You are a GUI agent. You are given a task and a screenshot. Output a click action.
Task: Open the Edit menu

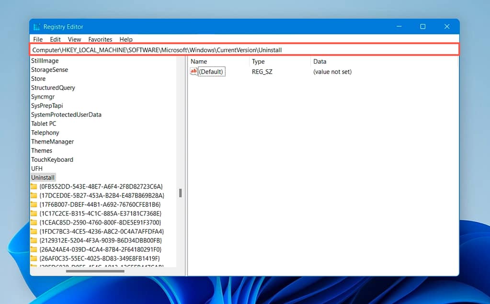(x=55, y=39)
